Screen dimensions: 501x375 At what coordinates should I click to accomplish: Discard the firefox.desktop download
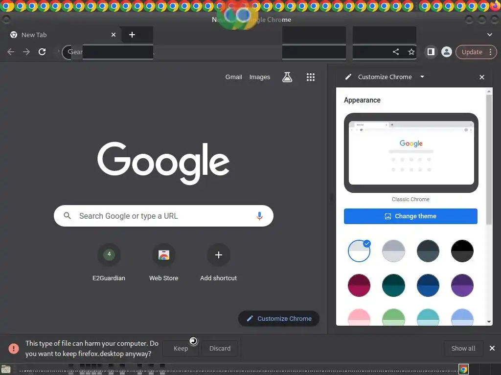[220, 348]
